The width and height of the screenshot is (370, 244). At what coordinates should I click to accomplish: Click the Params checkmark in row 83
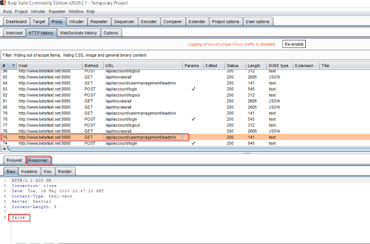[193, 89]
